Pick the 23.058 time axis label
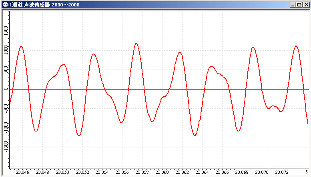Image resolution: width=311 pixels, height=177 pixels. tap(142, 173)
